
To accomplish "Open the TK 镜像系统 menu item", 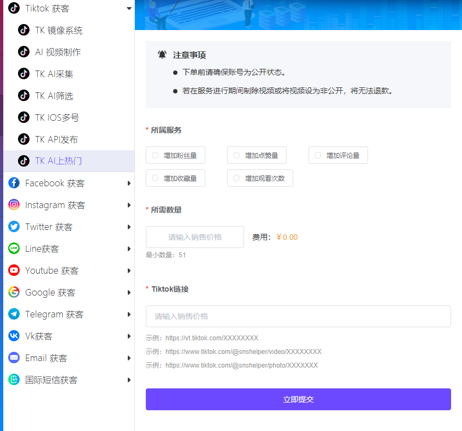I will point(69,30).
